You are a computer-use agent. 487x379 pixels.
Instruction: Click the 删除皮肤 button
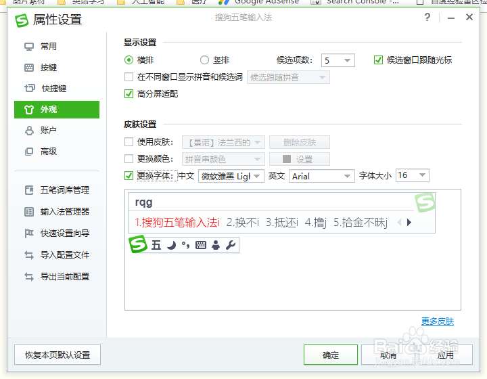click(300, 143)
